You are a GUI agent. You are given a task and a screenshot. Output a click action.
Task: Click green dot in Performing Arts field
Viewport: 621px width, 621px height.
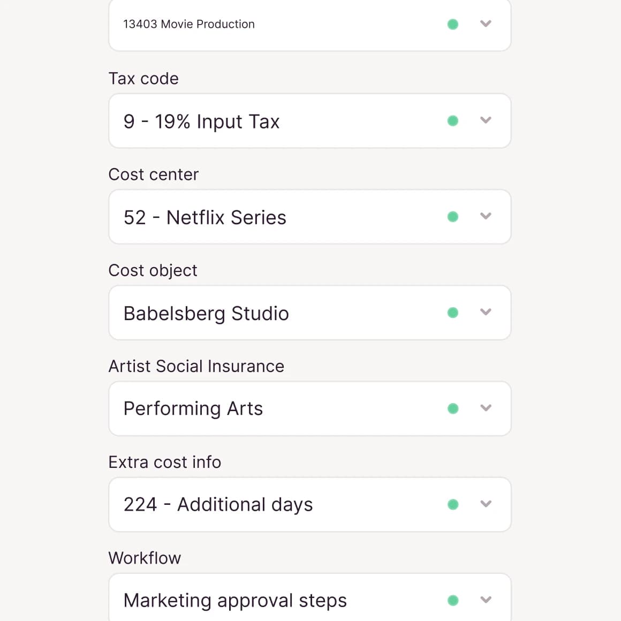tap(453, 408)
